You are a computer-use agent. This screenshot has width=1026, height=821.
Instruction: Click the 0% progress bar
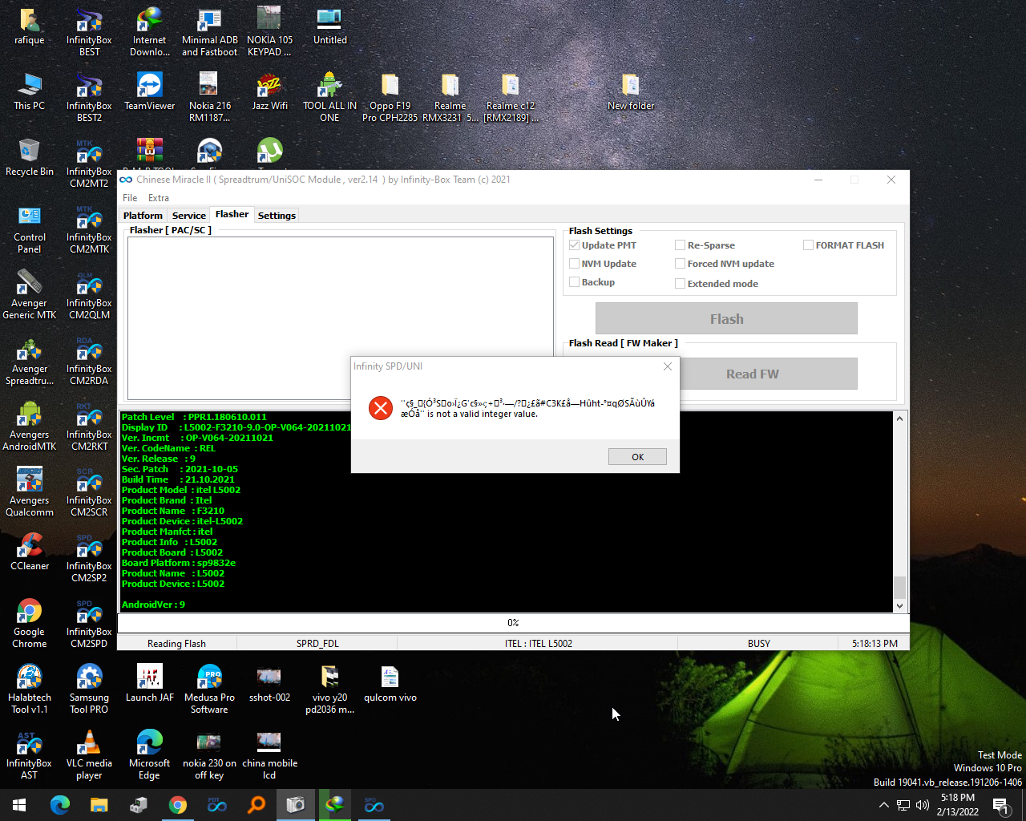tap(513, 622)
